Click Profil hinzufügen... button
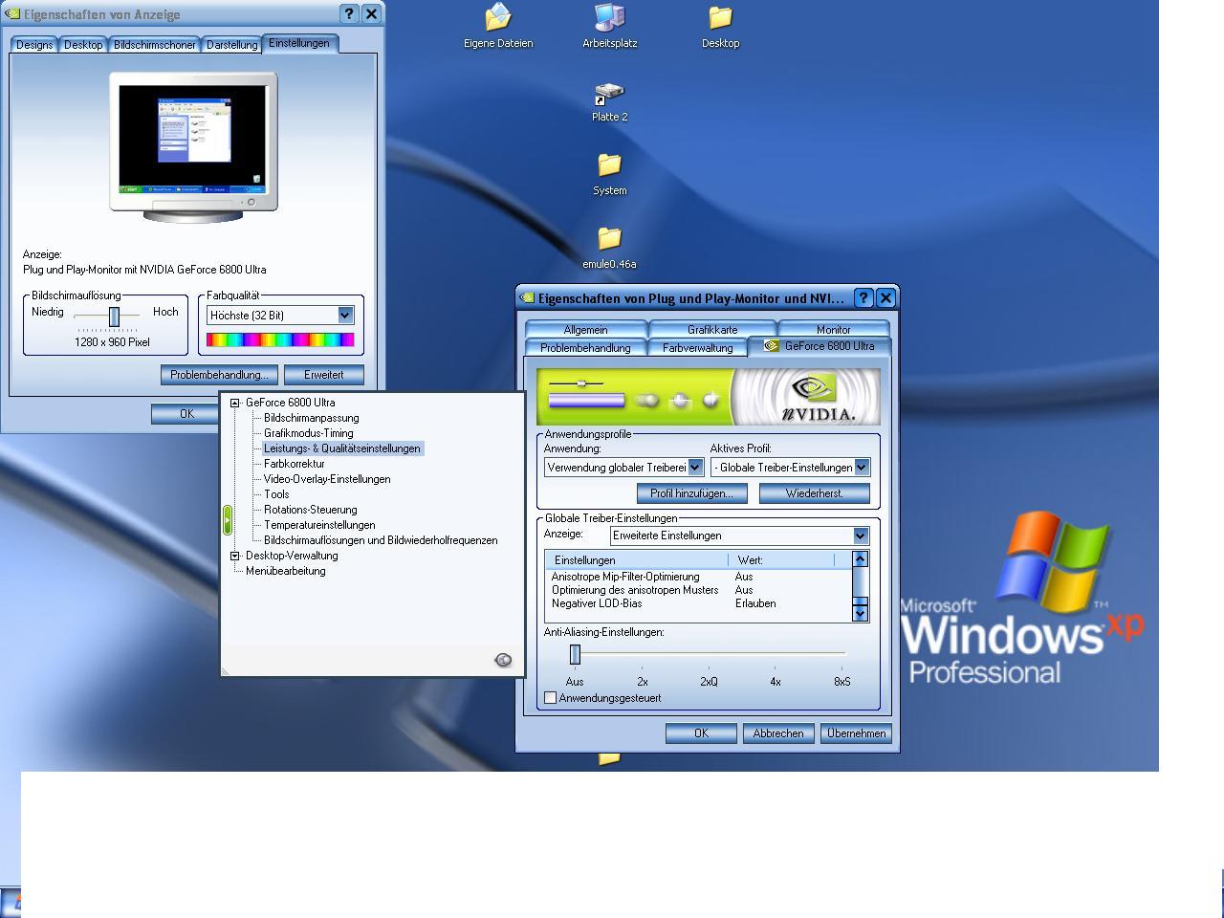 coord(691,493)
